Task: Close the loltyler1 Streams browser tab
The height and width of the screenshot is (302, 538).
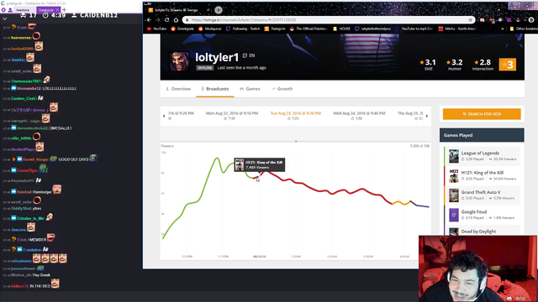Action: click(208, 10)
